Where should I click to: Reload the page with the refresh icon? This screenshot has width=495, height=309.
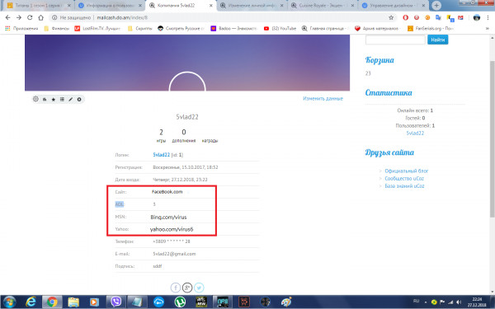(x=30, y=17)
